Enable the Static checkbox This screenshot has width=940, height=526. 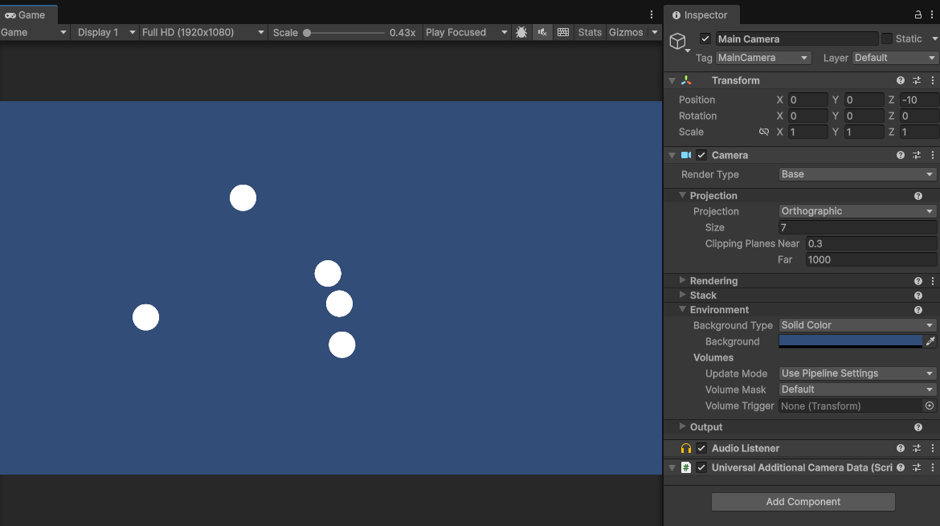(x=887, y=39)
